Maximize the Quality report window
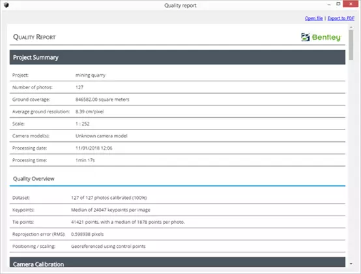This screenshot has width=361, height=274. tap(338, 4)
